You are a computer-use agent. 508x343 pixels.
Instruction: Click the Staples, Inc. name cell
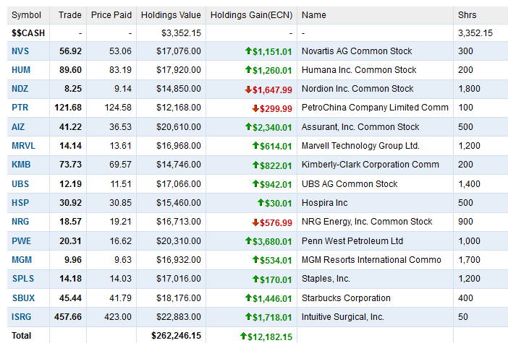pyautogui.click(x=326, y=278)
